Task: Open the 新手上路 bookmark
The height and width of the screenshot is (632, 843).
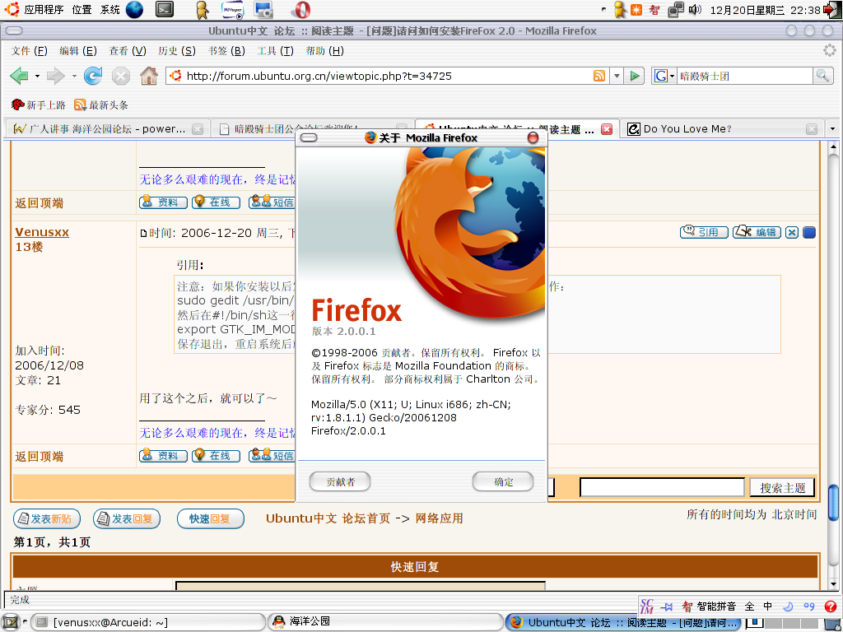Action: coord(38,105)
